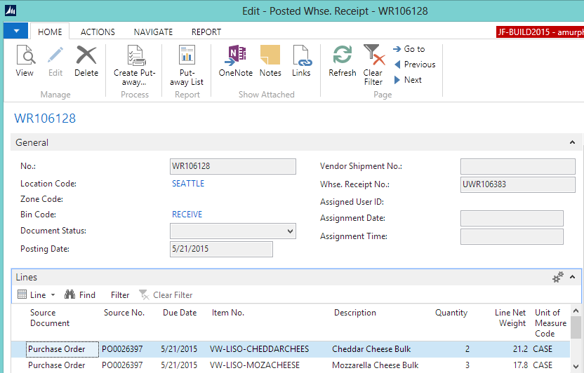584x373 pixels.
Task: Open the SEATTLE location code link
Action: (188, 184)
